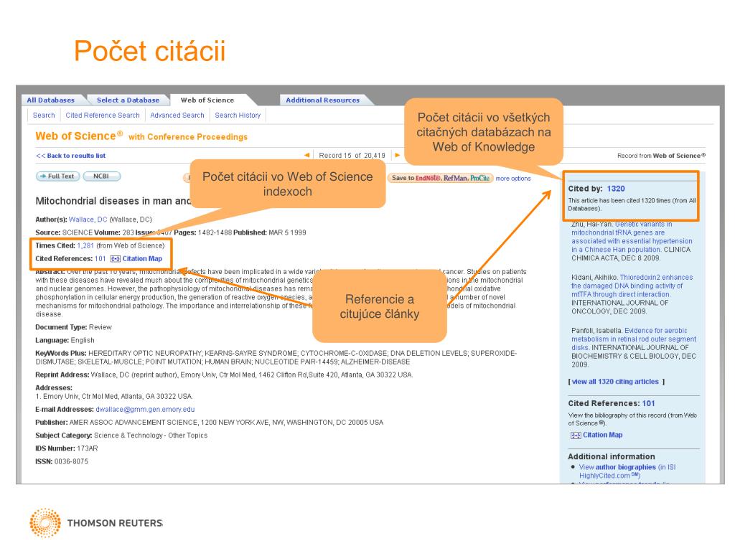The height and width of the screenshot is (551, 735).
Task: Switch to the Select a Database tab
Action: coord(128,100)
